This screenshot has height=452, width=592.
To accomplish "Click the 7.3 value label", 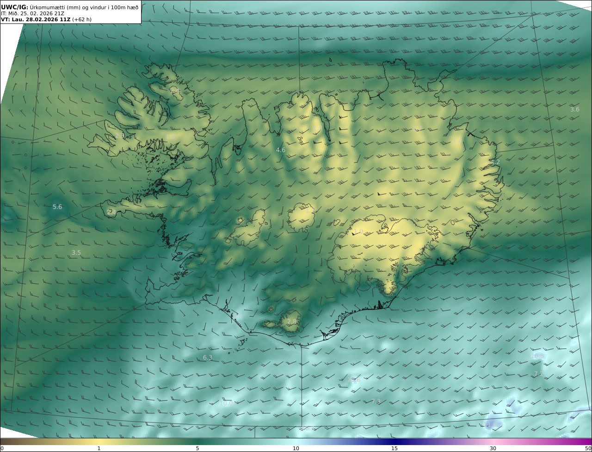I will click(376, 402).
